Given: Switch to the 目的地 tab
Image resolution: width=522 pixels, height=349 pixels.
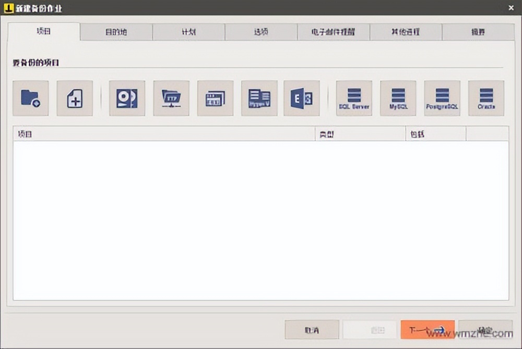Looking at the screenshot, I should pyautogui.click(x=116, y=32).
